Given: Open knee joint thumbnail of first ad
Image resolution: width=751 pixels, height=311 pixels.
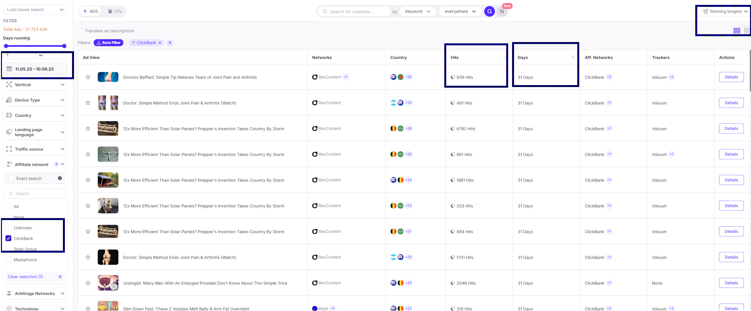Looking at the screenshot, I should 108,77.
